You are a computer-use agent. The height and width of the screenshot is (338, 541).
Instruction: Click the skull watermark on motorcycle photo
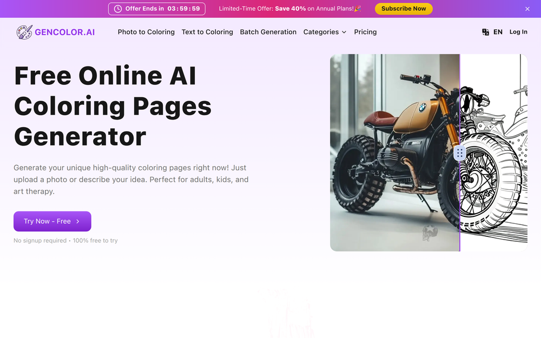coord(430,233)
